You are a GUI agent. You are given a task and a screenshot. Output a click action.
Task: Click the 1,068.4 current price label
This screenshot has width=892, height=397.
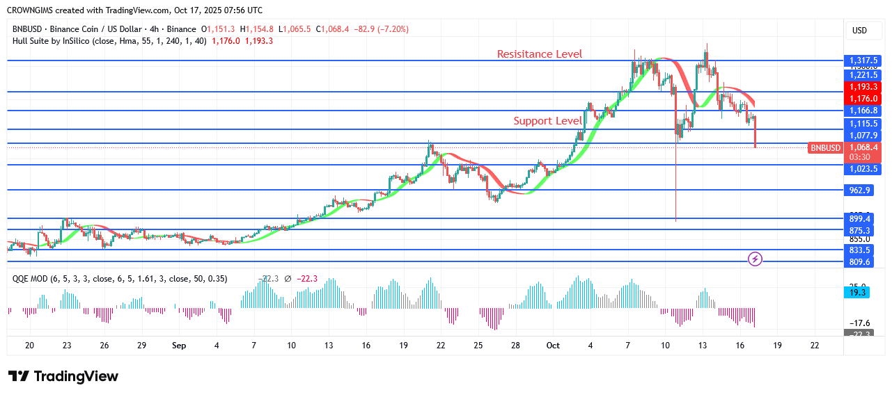(863, 147)
